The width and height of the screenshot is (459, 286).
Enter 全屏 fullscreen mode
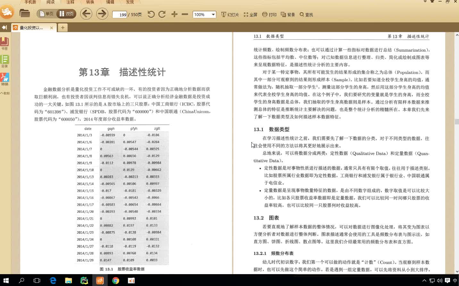click(x=250, y=14)
